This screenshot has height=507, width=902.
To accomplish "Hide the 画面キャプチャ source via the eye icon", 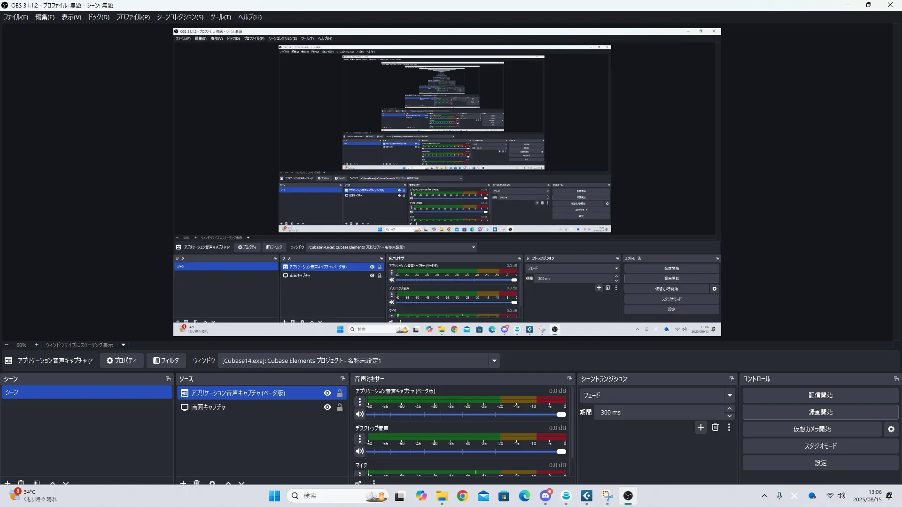I will point(327,407).
